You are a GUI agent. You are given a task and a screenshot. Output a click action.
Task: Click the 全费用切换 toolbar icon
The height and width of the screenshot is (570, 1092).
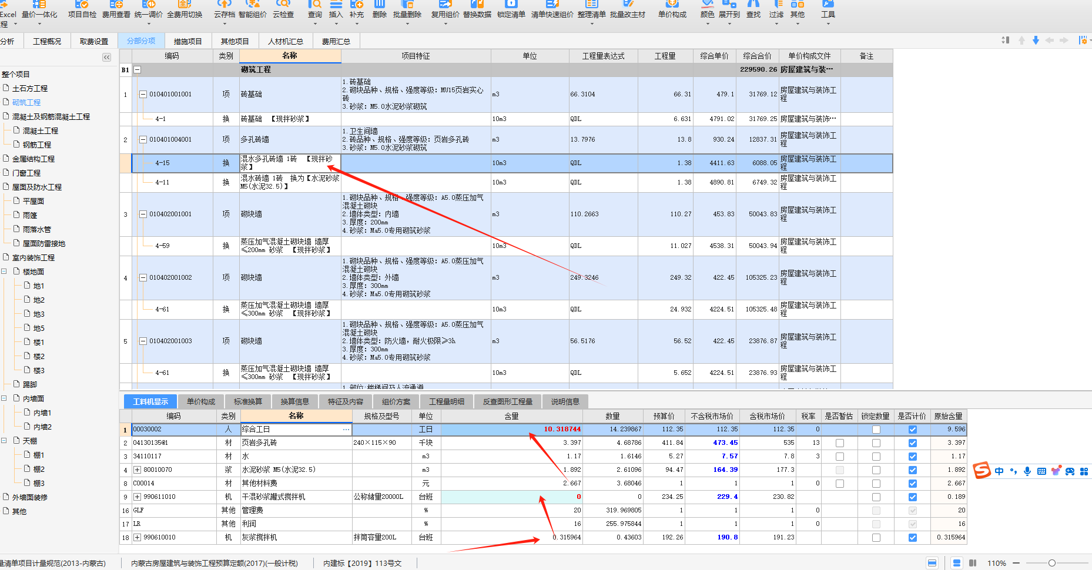(185, 9)
